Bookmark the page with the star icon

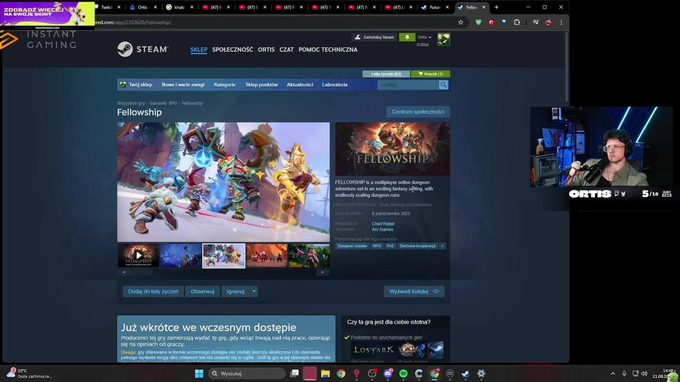pyautogui.click(x=461, y=22)
